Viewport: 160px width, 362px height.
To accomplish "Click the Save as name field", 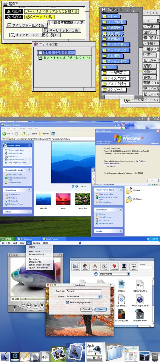I will click(83, 291).
